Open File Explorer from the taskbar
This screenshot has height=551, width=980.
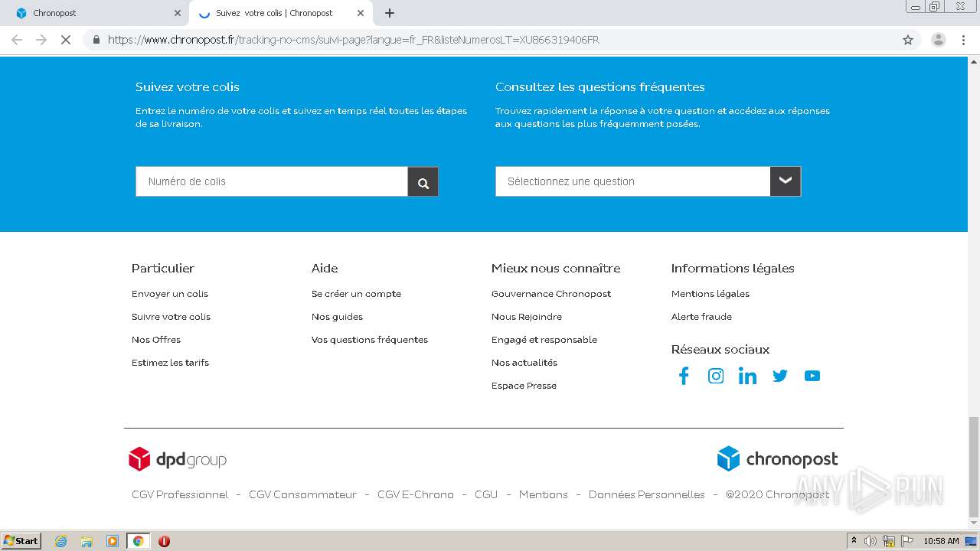pyautogui.click(x=87, y=541)
